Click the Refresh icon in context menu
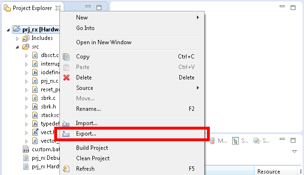The height and width of the screenshot is (175, 304). click(66, 169)
